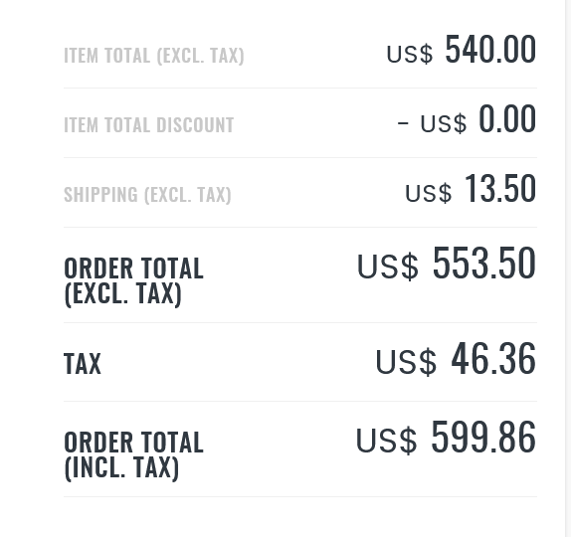
Task: Click the US$ currency prefix beside 599.86
Action: (x=386, y=441)
